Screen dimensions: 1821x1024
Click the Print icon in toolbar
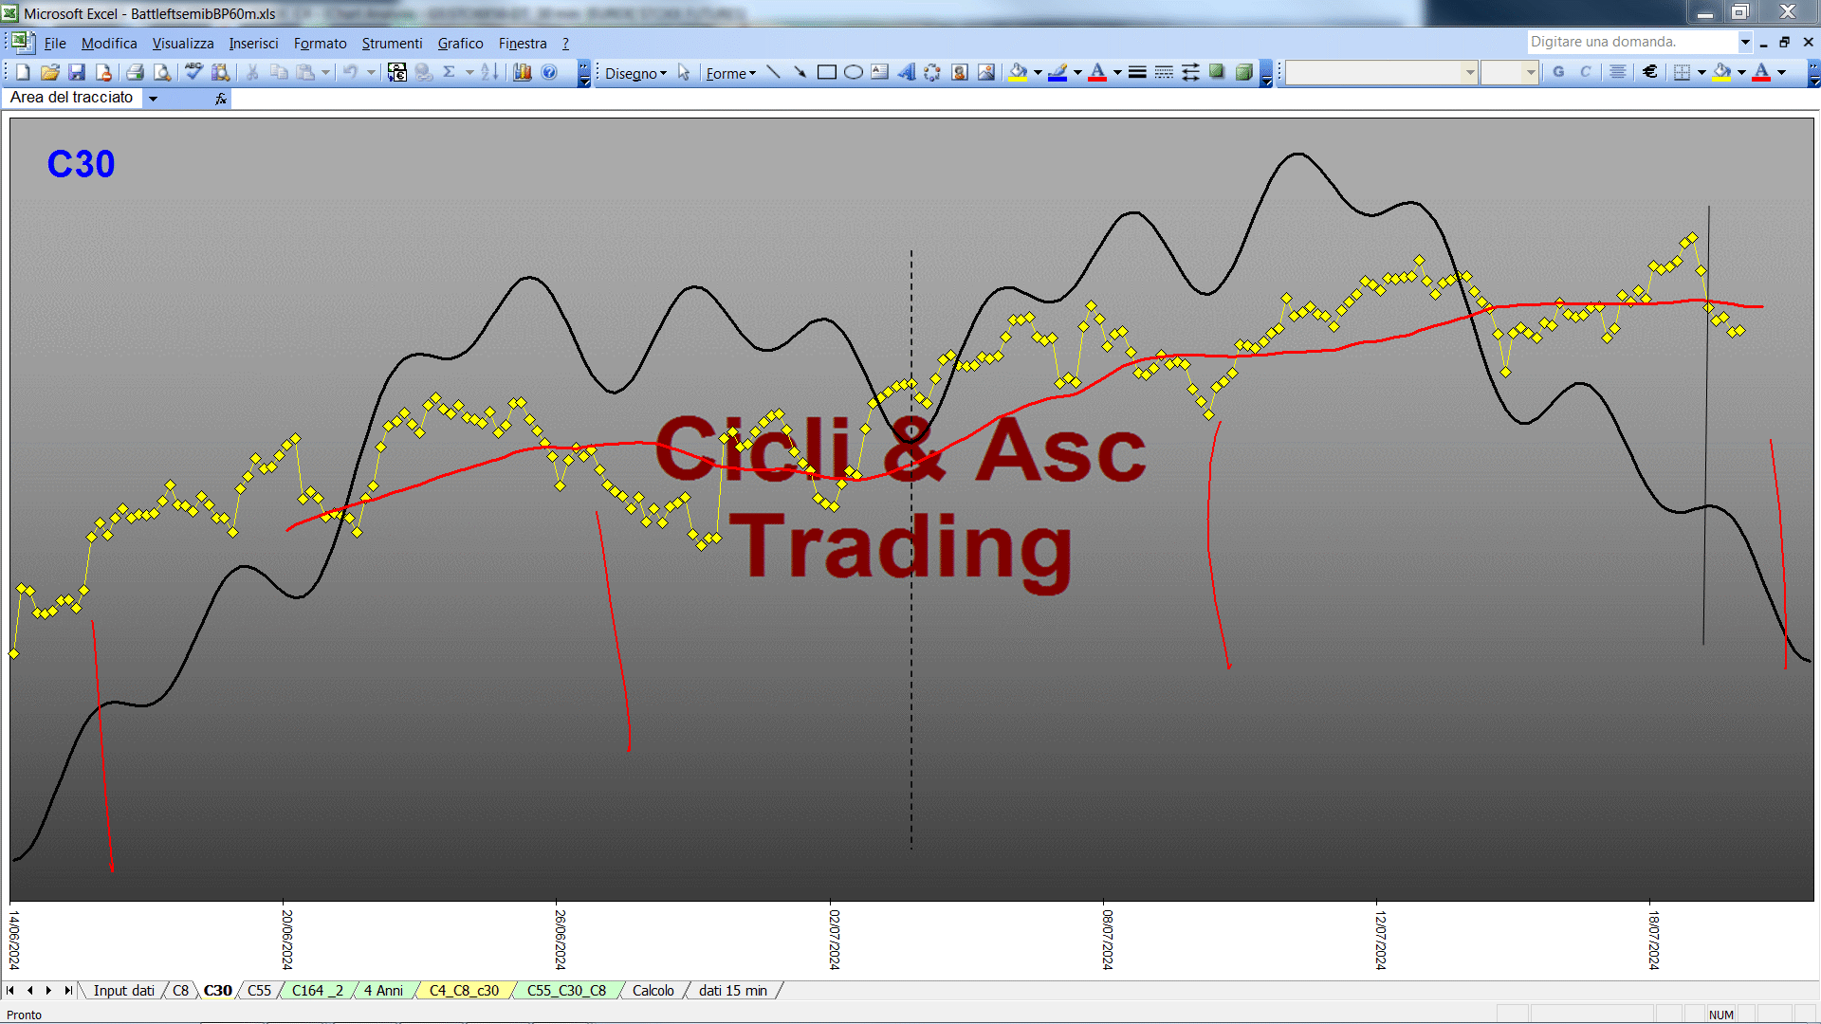click(x=135, y=73)
